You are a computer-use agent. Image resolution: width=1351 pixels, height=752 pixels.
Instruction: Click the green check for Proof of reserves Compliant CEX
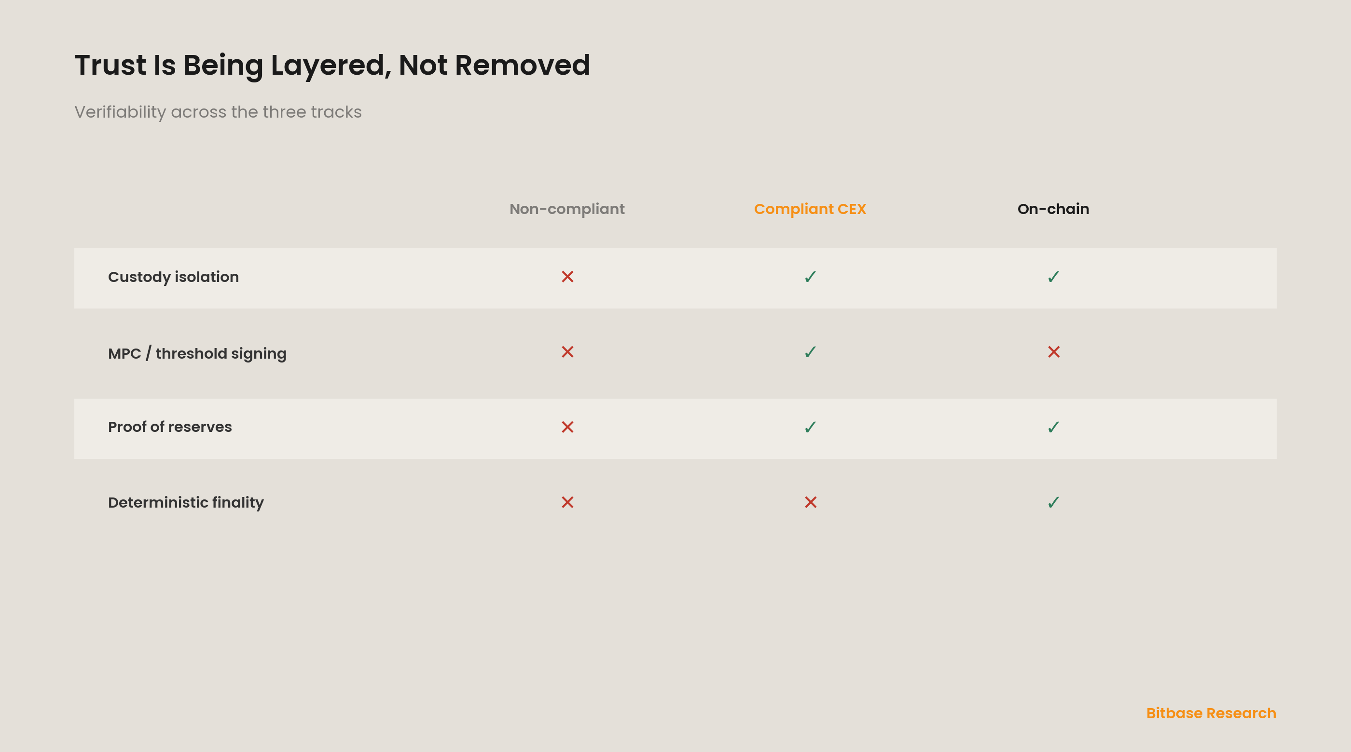[810, 427]
